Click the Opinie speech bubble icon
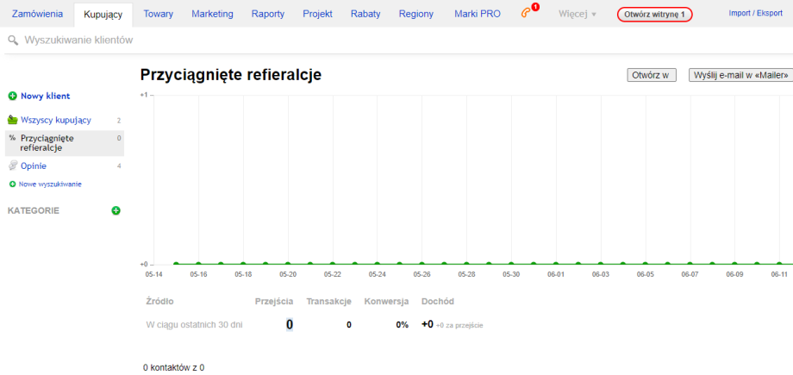 click(12, 166)
